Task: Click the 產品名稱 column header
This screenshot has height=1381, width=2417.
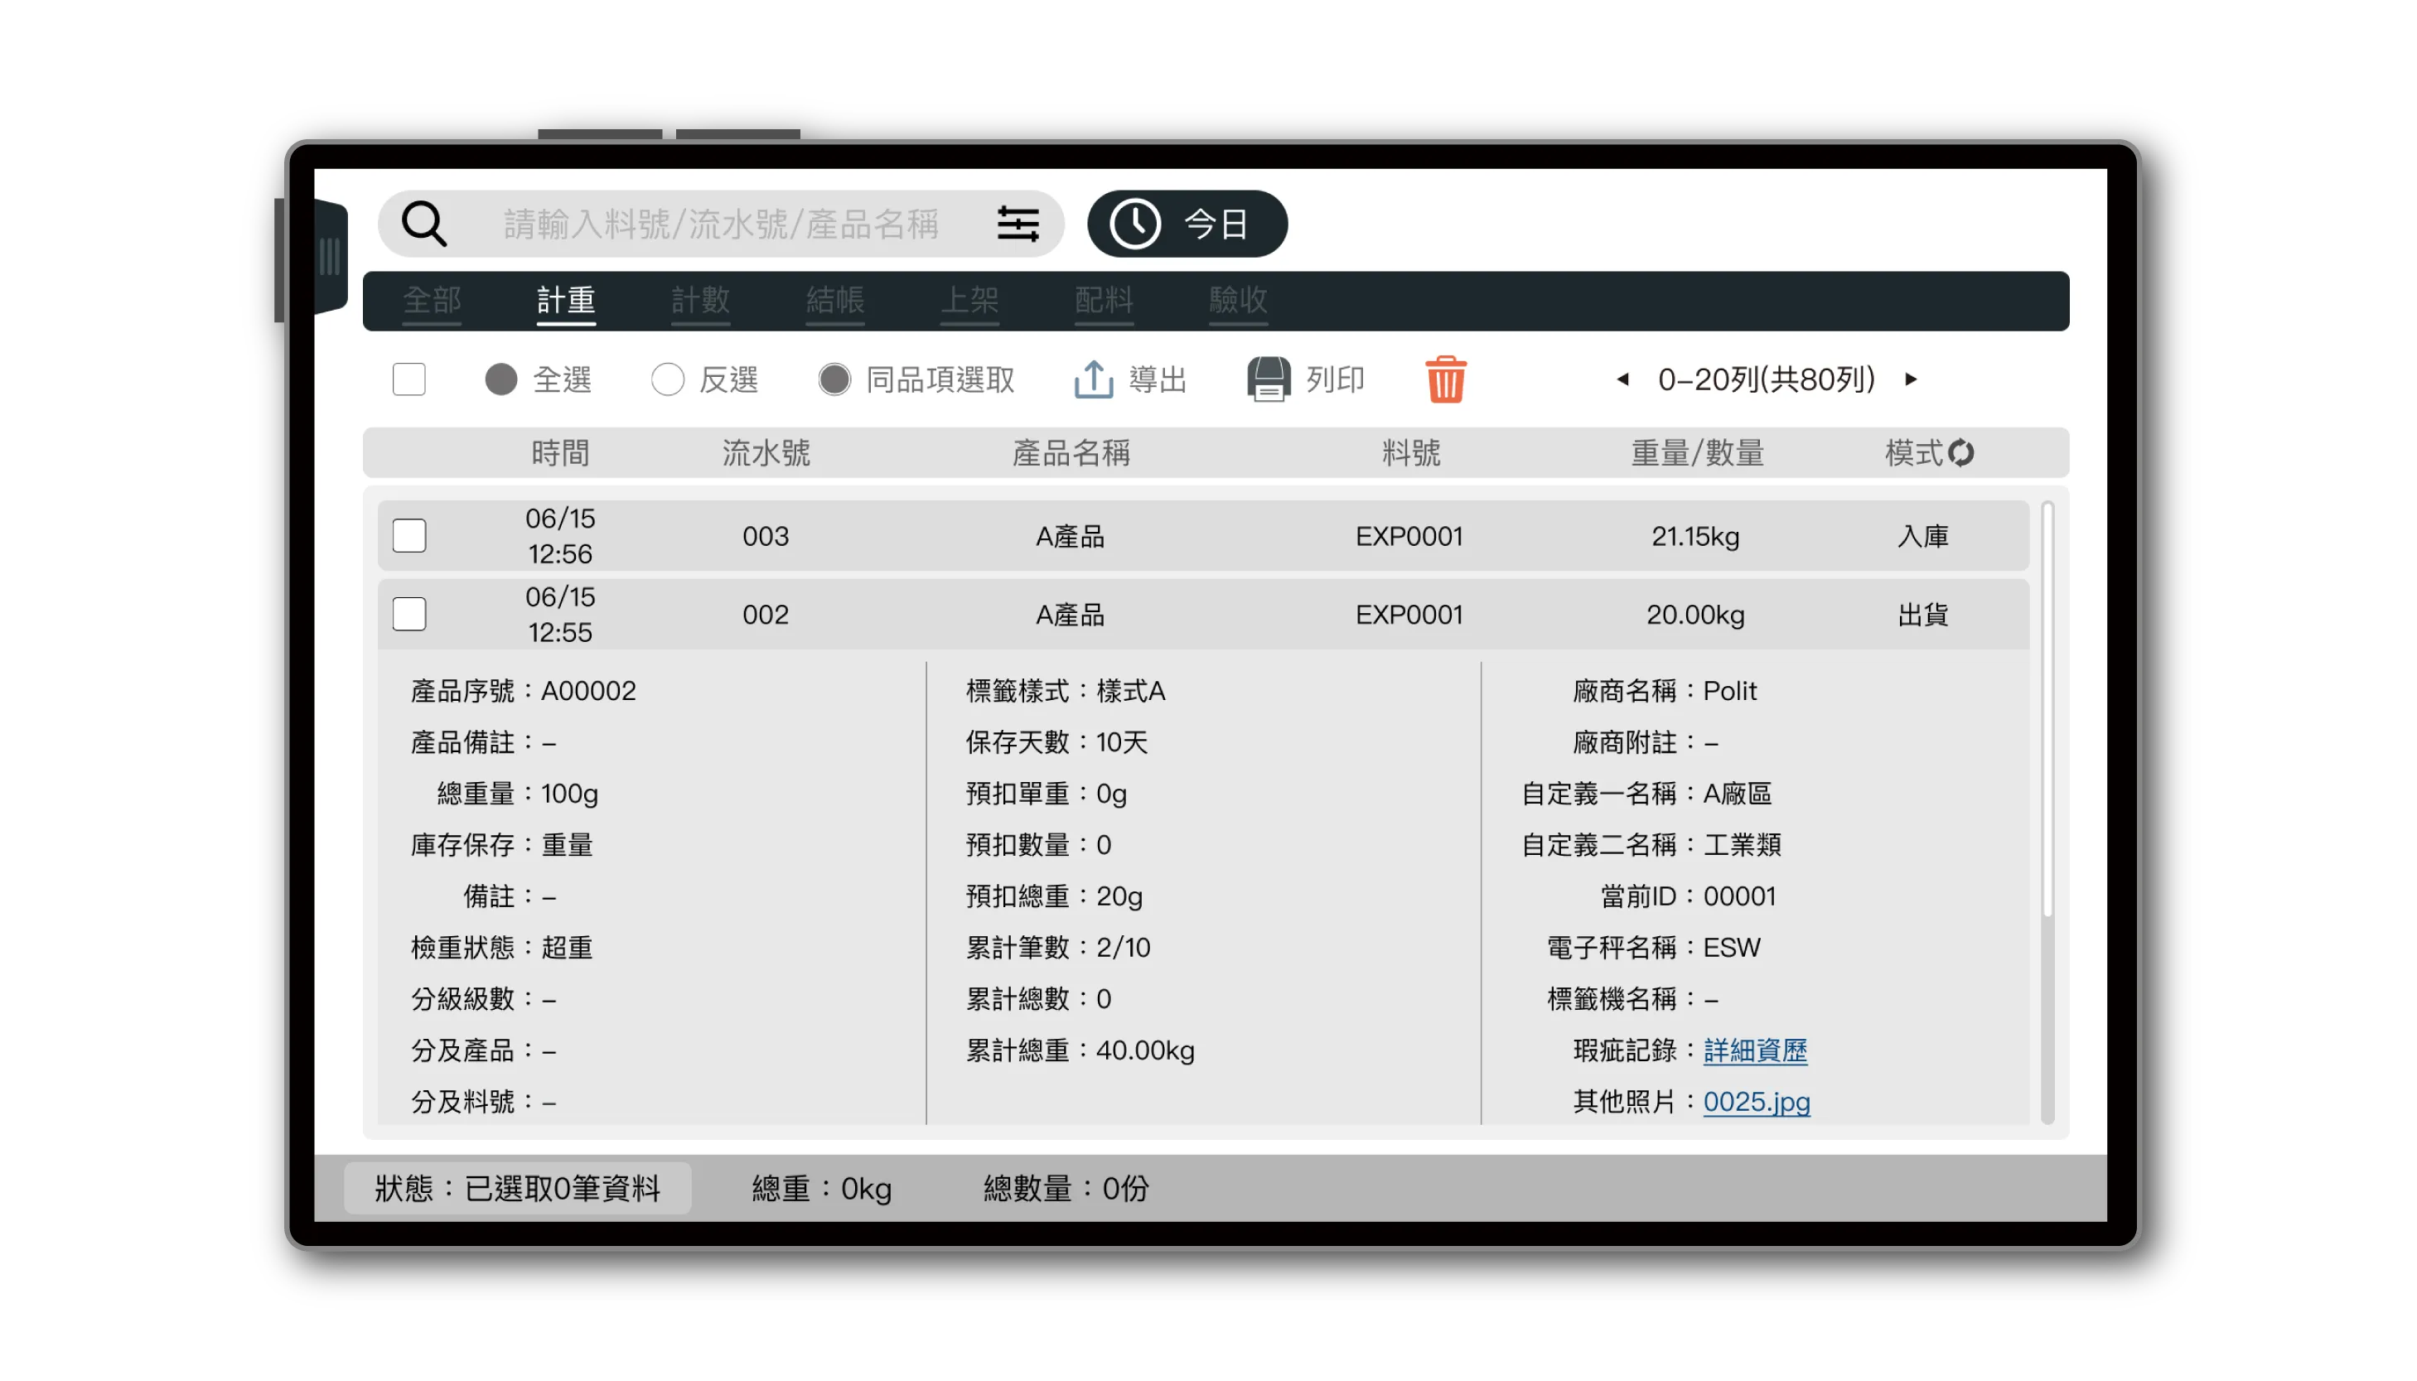Action: (x=1071, y=453)
